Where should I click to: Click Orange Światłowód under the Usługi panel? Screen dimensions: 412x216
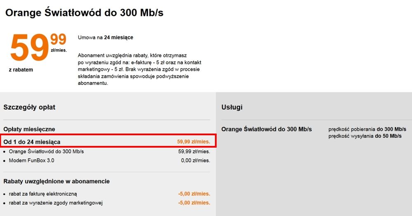(266, 129)
